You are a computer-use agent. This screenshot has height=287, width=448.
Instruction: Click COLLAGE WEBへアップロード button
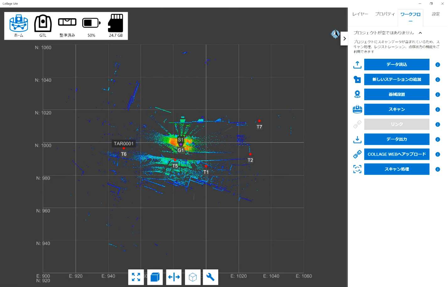coord(397,154)
